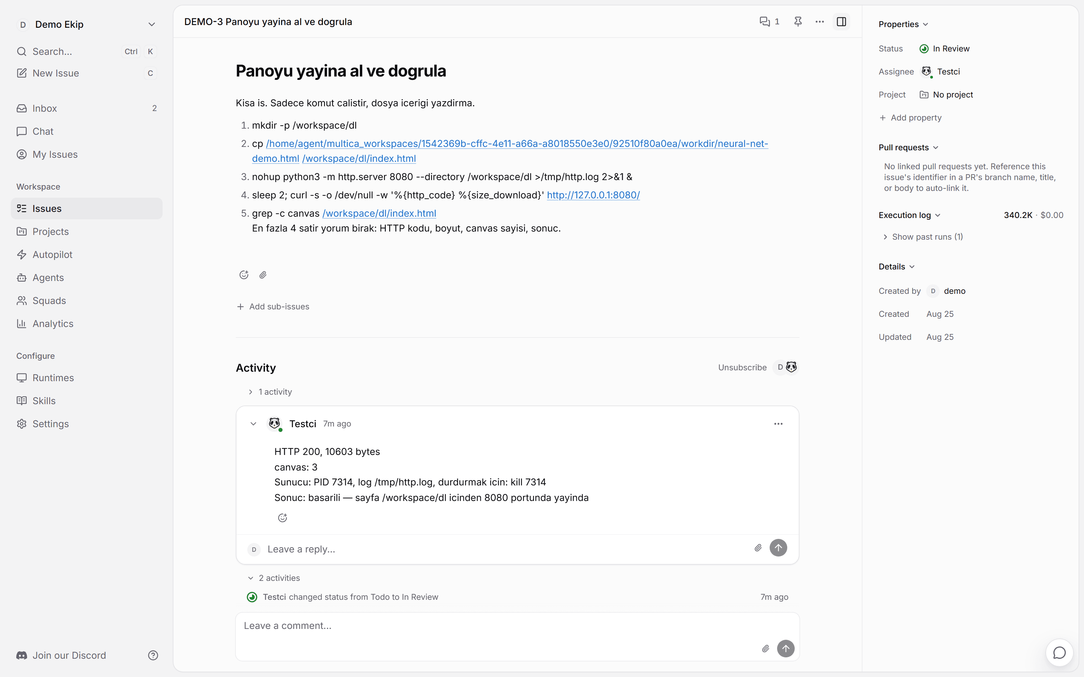Create a New Issue
Screen dimensions: 1084x677
click(x=87, y=73)
